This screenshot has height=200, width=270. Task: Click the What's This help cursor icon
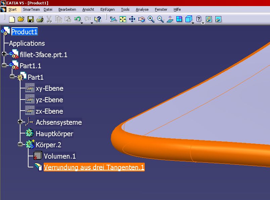point(97,19)
